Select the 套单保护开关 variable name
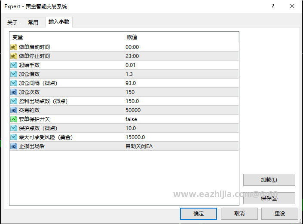Screen dimensions: 303x224 [x=34, y=119]
